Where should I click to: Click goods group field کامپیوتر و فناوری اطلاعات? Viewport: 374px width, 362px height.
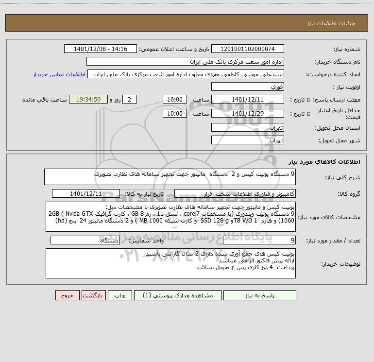coord(235,193)
